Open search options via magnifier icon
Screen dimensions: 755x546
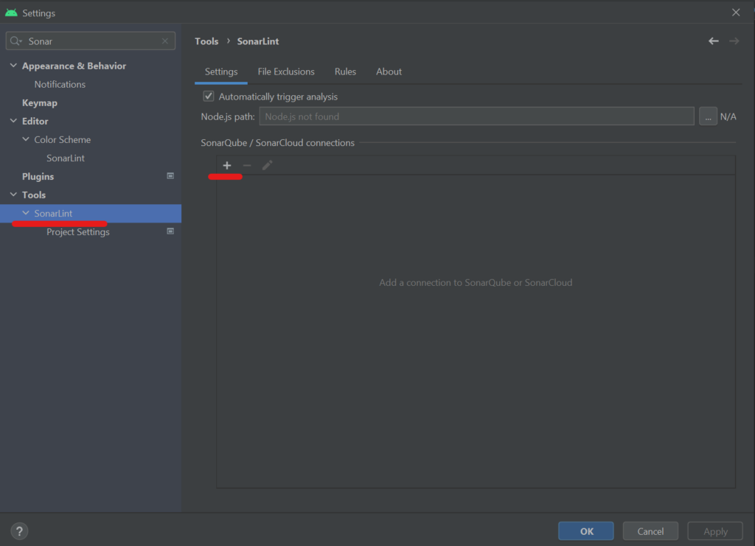pos(16,41)
